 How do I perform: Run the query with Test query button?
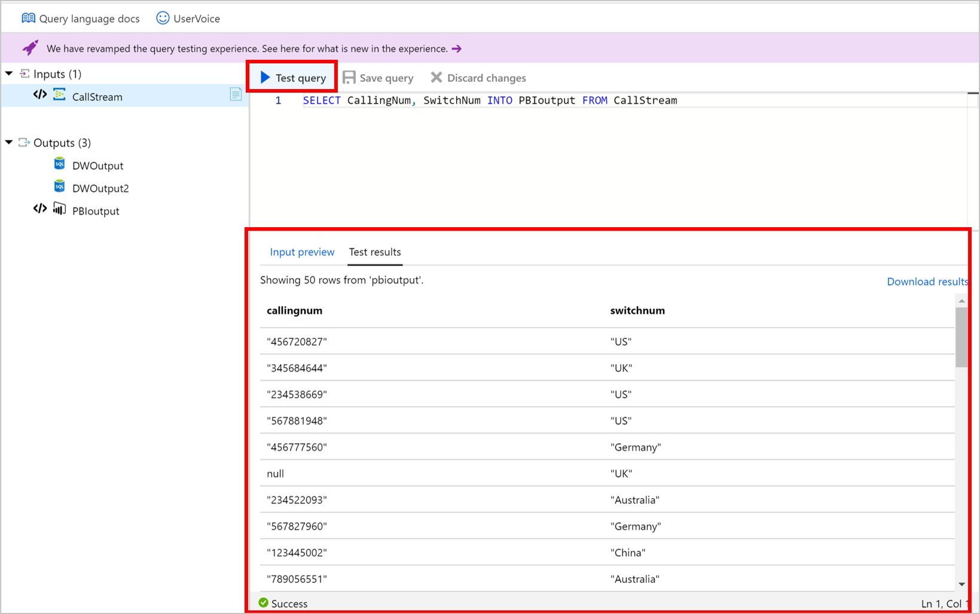(292, 77)
